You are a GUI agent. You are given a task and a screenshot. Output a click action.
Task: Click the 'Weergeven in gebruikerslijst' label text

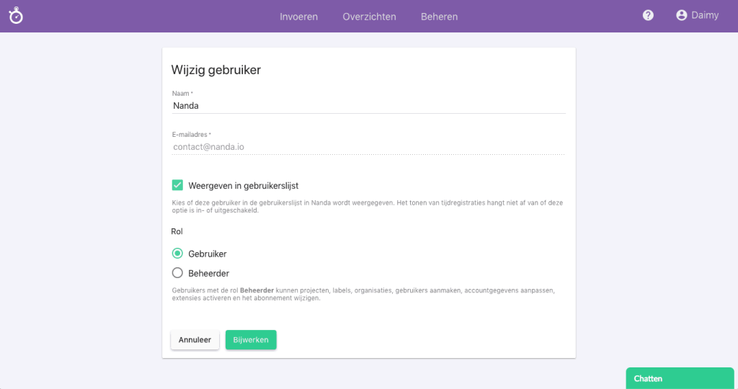pos(243,186)
